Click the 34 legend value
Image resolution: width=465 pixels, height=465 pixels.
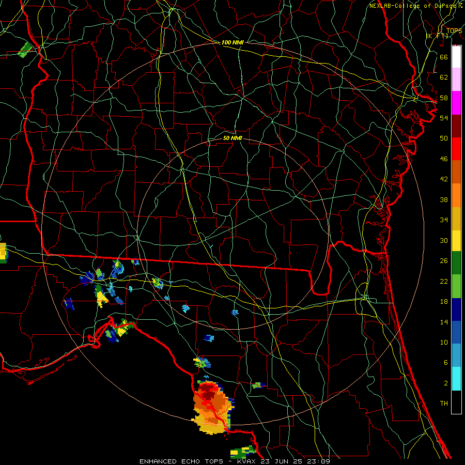(x=444, y=220)
